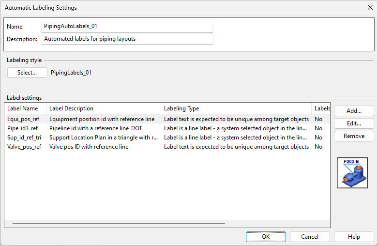This screenshot has width=378, height=246.
Task: Click the horizontal scrollbar in label list
Action: click(119, 224)
